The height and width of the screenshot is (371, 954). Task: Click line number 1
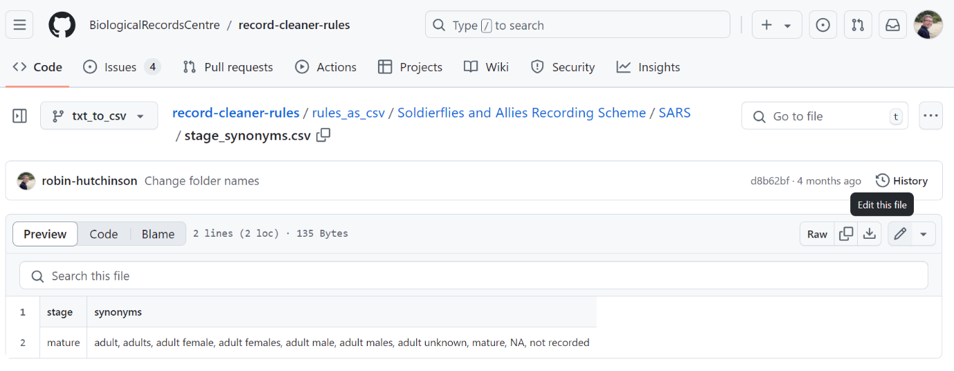[x=23, y=312]
